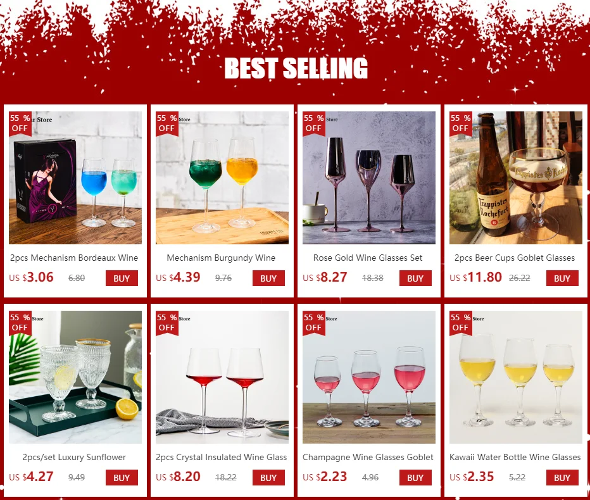Image resolution: width=590 pixels, height=500 pixels.
Task: Open the Kawaii Water Bottle Wine Glasses title
Action: 515,457
